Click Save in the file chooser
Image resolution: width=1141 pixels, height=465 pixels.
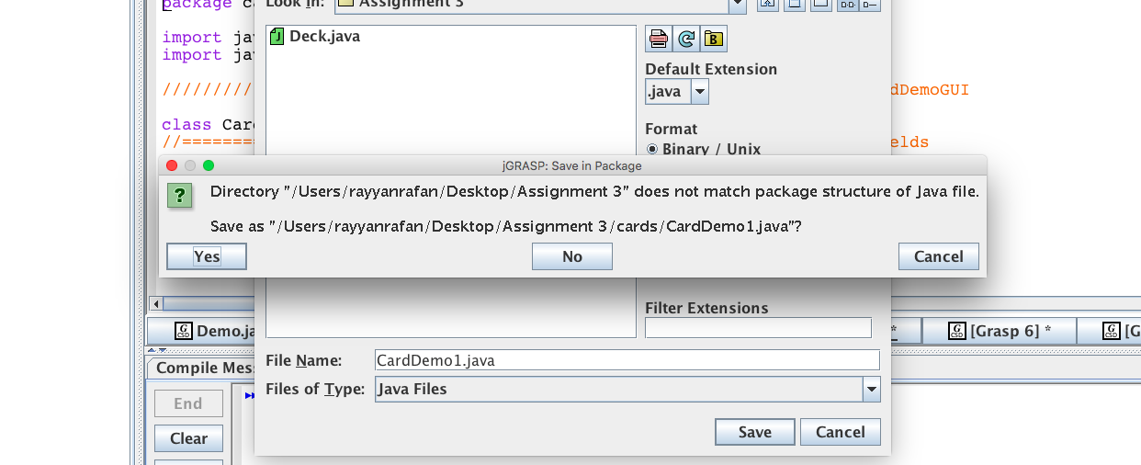click(755, 432)
